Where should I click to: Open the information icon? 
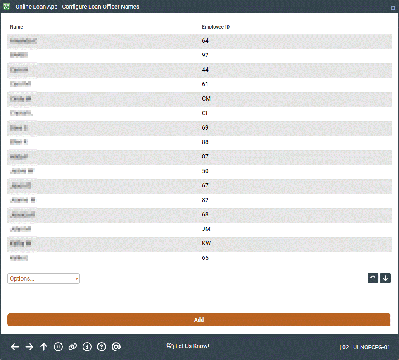(x=87, y=347)
